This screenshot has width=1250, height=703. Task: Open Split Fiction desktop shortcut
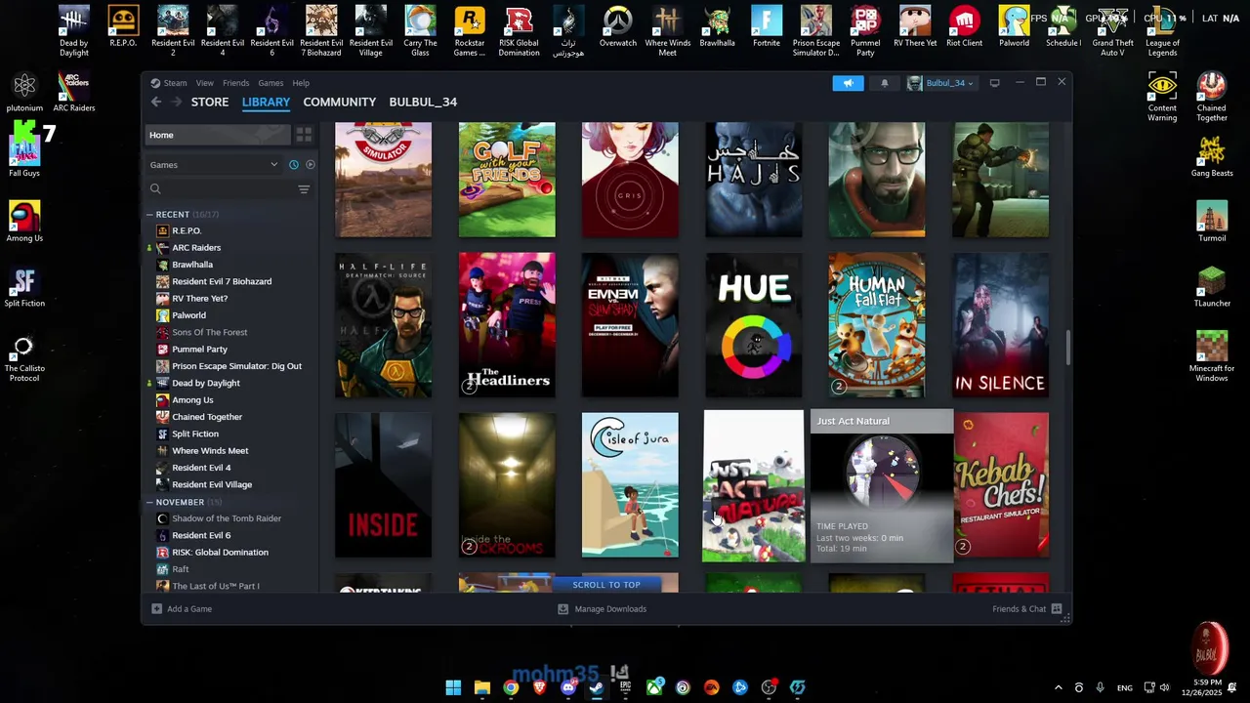click(24, 287)
